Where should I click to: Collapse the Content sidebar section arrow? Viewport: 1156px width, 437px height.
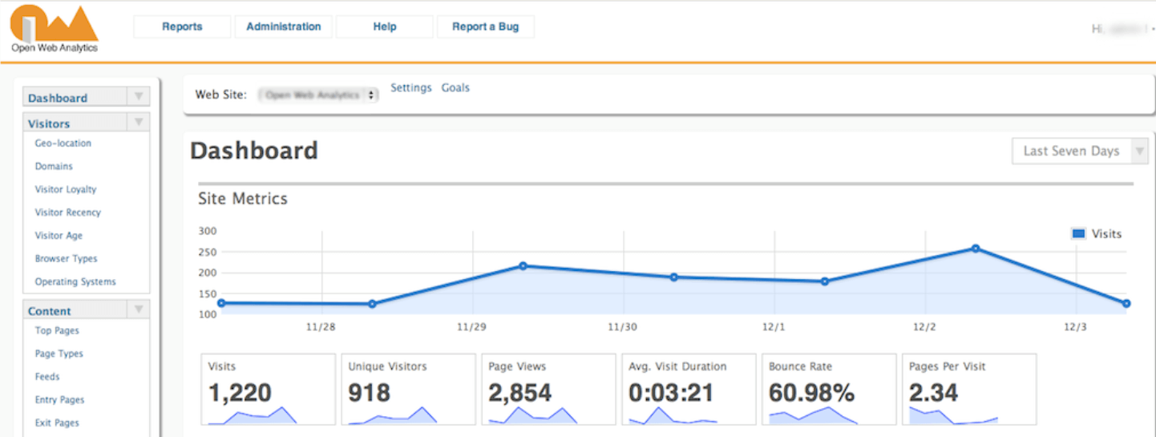point(139,310)
